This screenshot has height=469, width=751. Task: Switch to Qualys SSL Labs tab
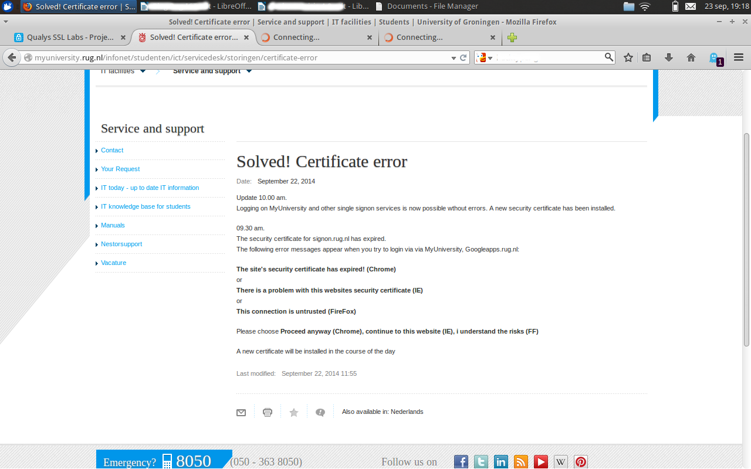(70, 38)
